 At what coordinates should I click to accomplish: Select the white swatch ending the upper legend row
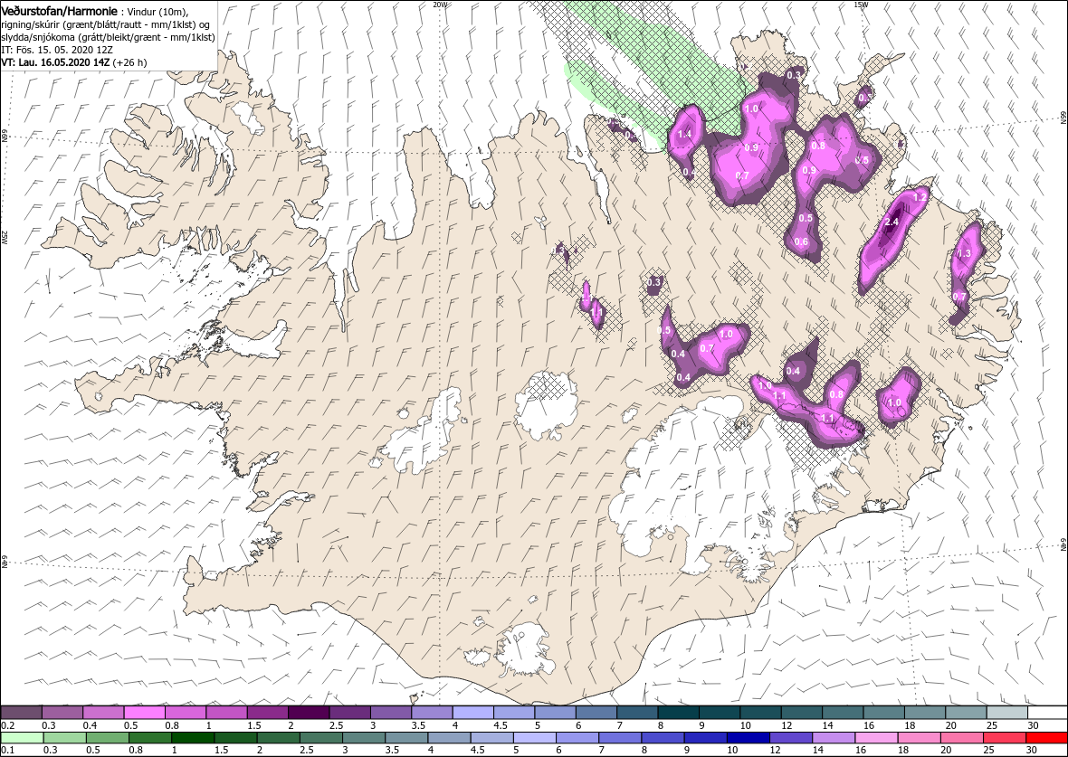coord(1047,713)
